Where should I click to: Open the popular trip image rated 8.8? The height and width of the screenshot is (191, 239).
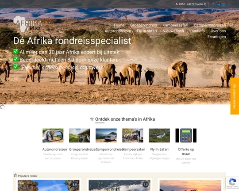[49, 186]
